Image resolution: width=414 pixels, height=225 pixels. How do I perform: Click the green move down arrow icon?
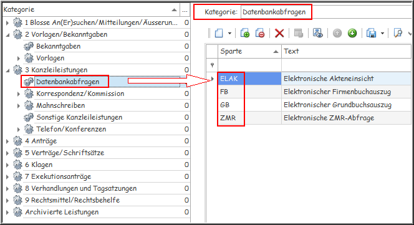tap(352, 33)
